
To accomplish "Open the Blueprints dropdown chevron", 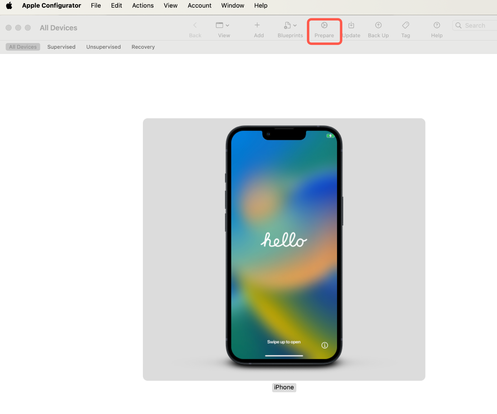I will pyautogui.click(x=294, y=25).
